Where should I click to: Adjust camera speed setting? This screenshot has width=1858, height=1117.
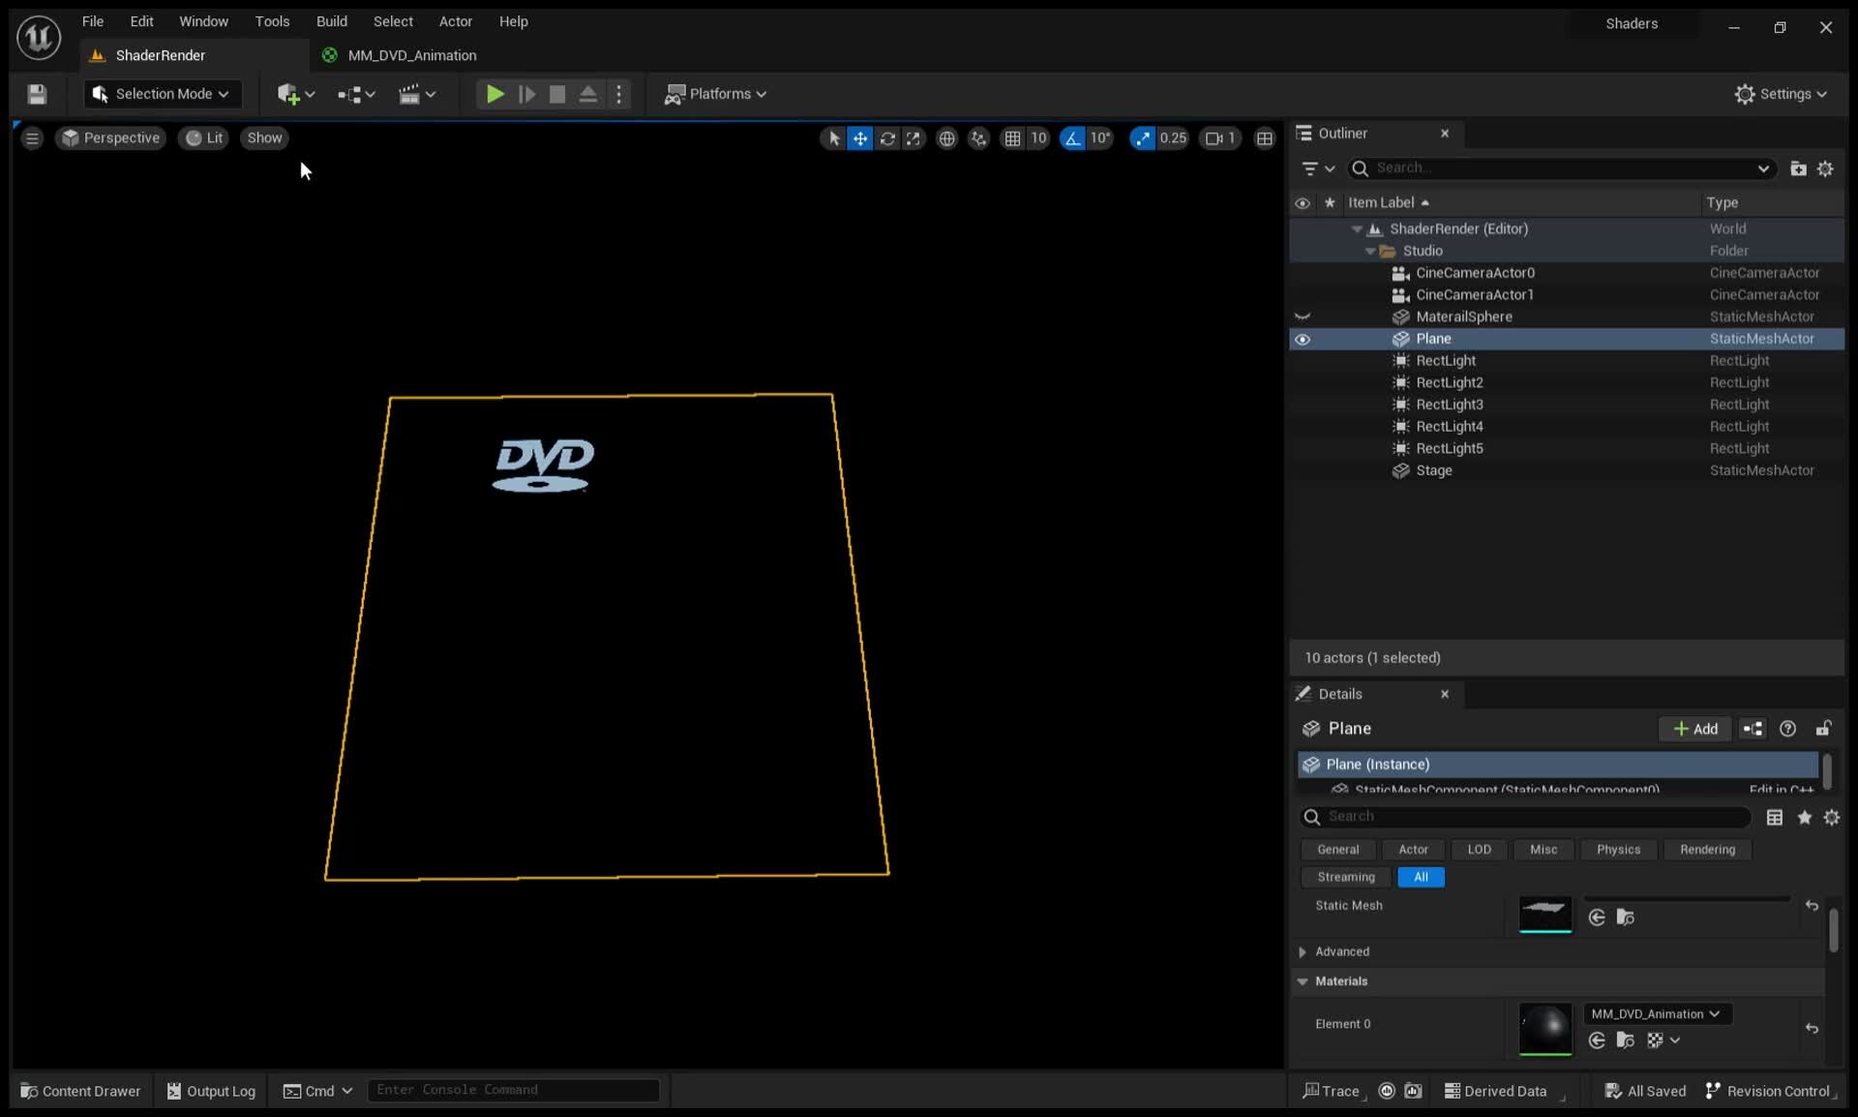click(x=1220, y=138)
